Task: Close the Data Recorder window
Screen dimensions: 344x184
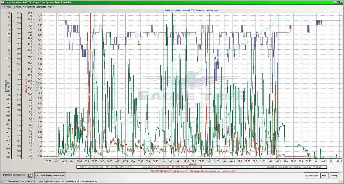Action: pyautogui.click(x=341, y=2)
